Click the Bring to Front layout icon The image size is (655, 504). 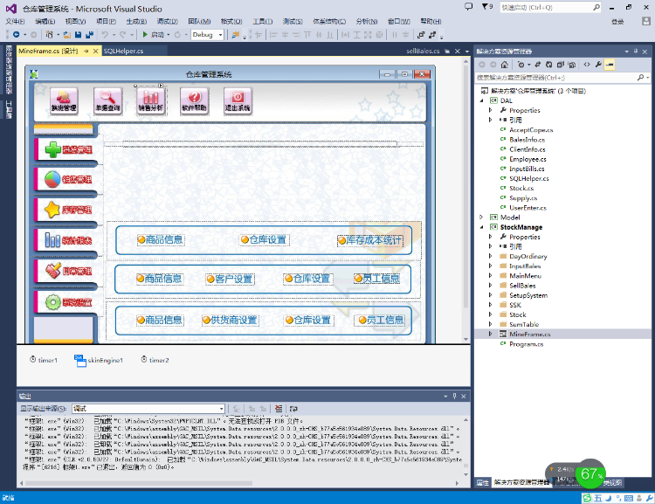point(421,35)
